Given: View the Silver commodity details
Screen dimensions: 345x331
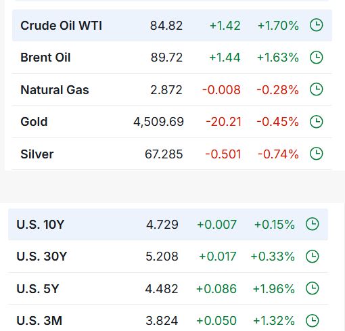Looking at the screenshot, I should pyautogui.click(x=37, y=154).
